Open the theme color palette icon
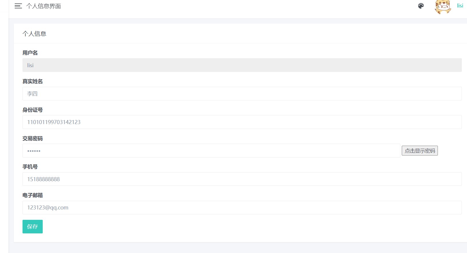The height and width of the screenshot is (253, 467). click(x=421, y=6)
